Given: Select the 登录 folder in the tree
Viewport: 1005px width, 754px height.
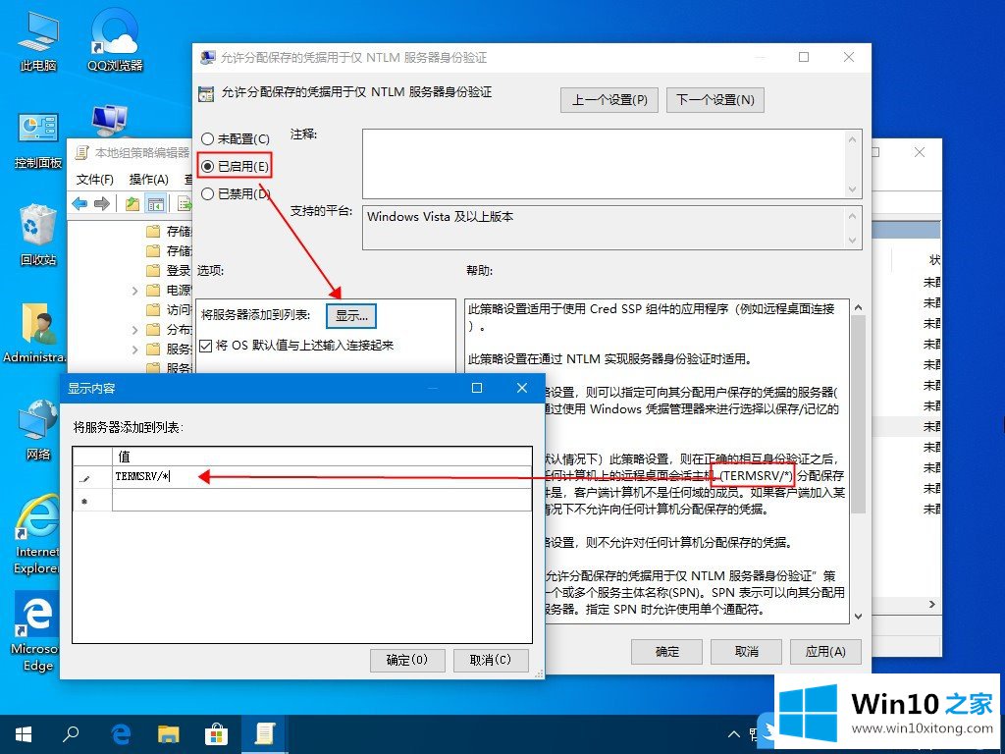Looking at the screenshot, I should (169, 271).
